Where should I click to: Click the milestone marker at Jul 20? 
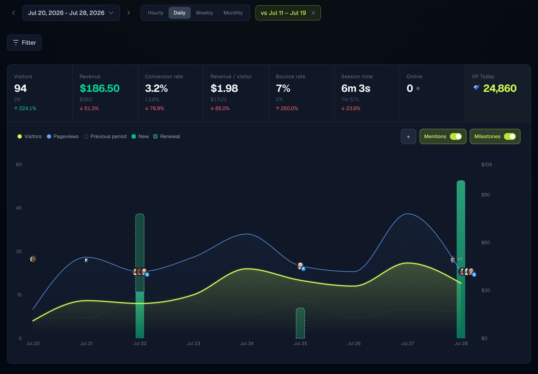pos(33,259)
